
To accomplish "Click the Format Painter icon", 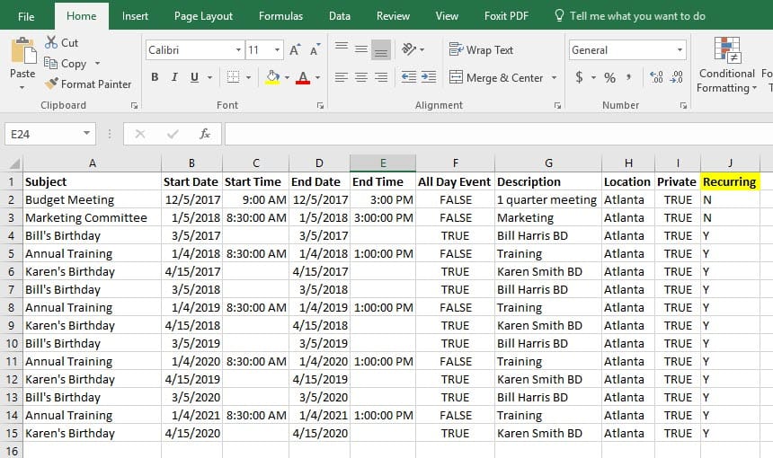I will coord(51,84).
